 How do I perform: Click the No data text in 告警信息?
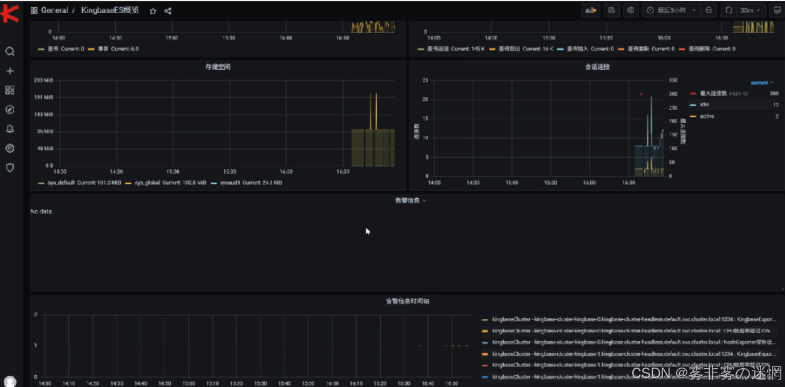[41, 211]
